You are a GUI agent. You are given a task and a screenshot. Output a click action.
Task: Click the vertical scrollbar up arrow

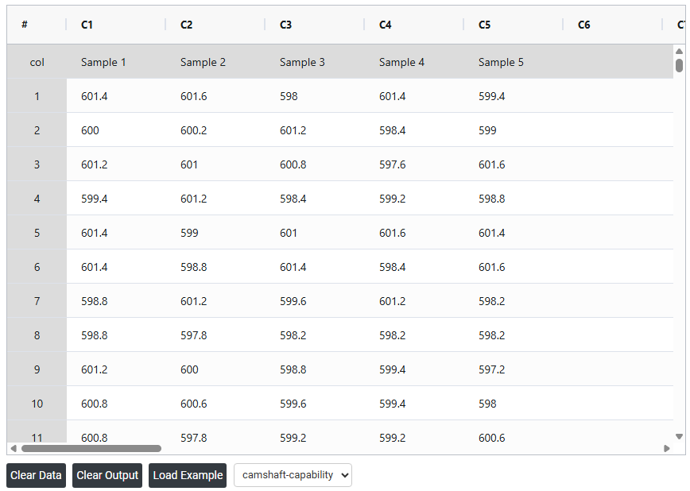tap(679, 51)
